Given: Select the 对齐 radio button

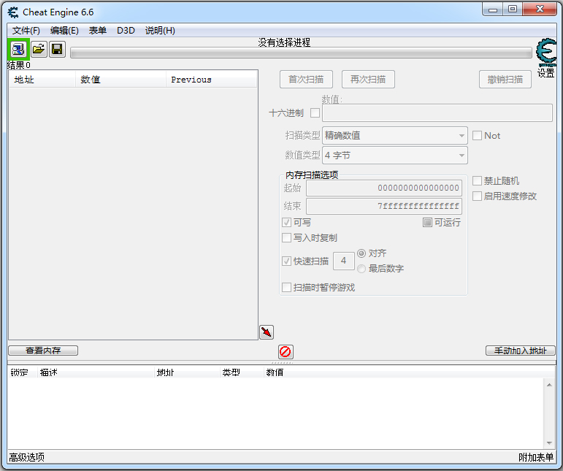Looking at the screenshot, I should pyautogui.click(x=361, y=253).
